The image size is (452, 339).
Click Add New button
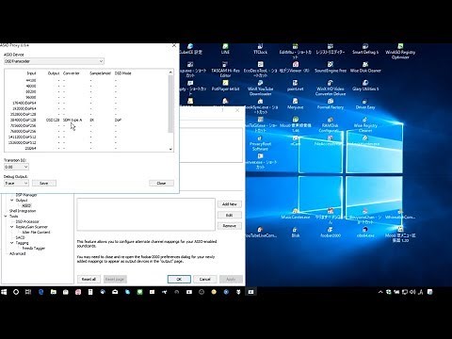coord(230,204)
